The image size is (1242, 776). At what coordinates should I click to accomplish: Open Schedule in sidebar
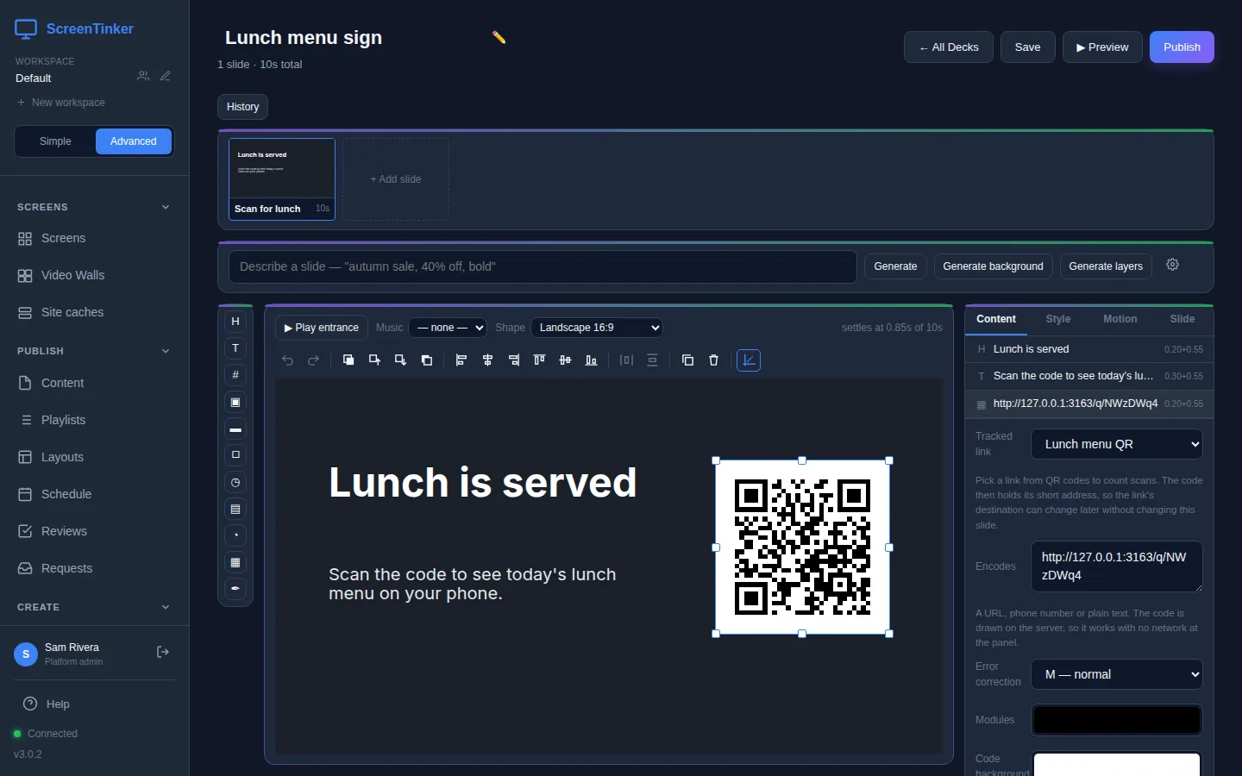point(95,494)
